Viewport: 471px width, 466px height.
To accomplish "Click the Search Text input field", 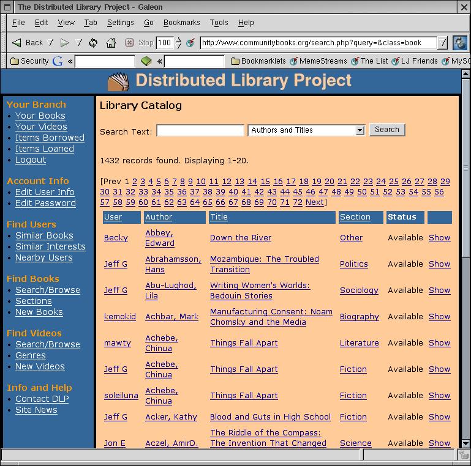I will click(200, 130).
